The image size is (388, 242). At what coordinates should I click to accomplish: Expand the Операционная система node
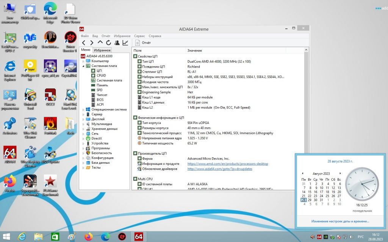coord(83,109)
